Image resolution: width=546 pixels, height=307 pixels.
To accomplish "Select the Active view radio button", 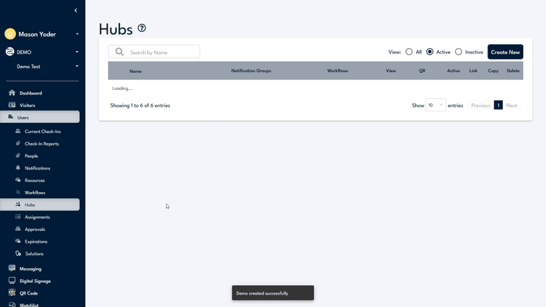I will (x=430, y=52).
